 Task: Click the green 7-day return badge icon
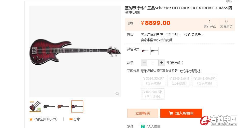pyautogui.click(x=143, y=126)
